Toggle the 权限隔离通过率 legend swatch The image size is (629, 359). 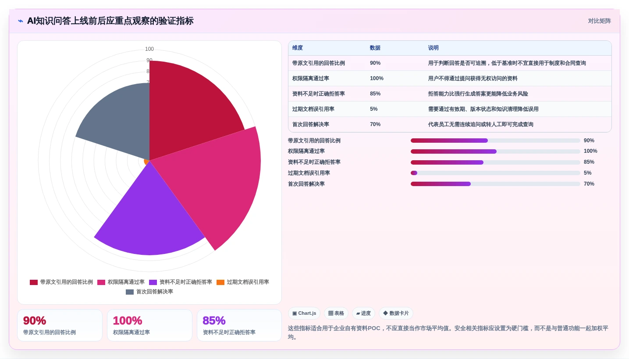(x=101, y=282)
